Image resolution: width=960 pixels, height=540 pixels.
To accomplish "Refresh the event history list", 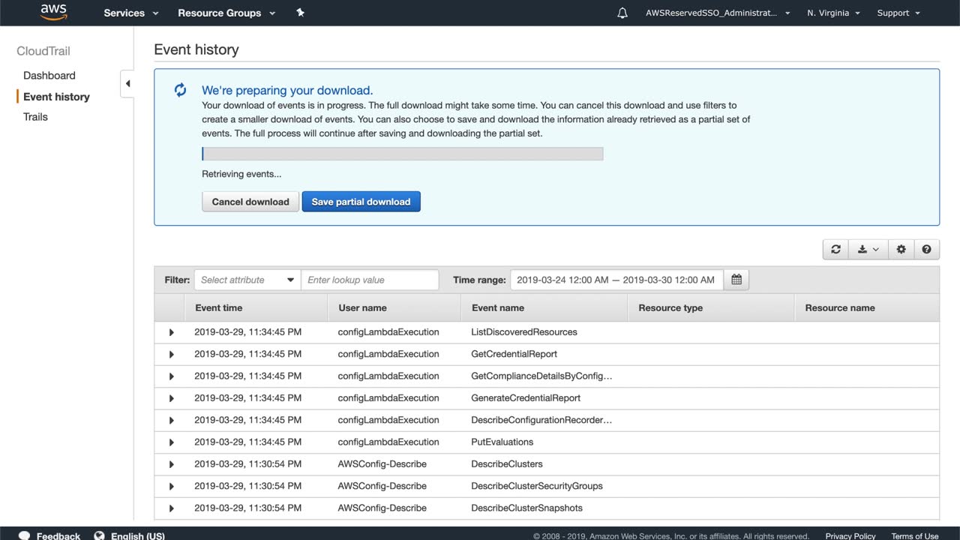I will pyautogui.click(x=835, y=250).
